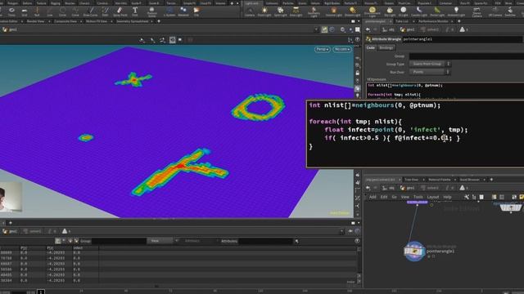Click the spreadsheet Group filter field

(x=119, y=241)
